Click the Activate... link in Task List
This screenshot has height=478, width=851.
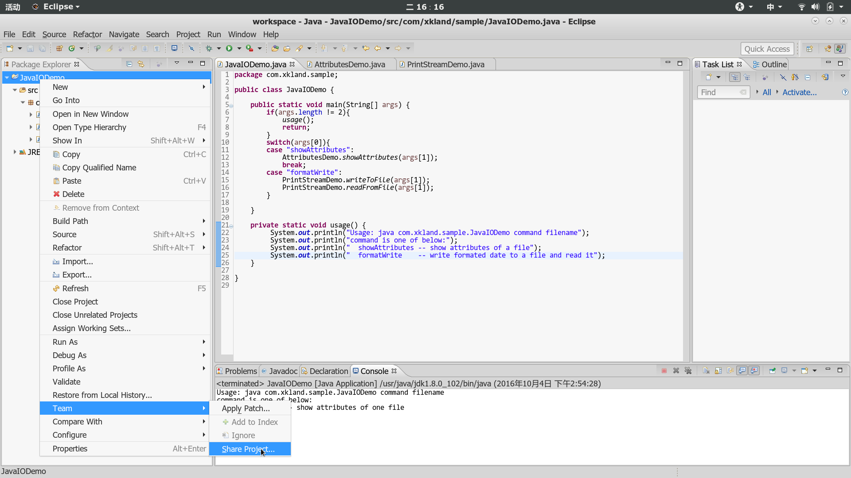(799, 93)
